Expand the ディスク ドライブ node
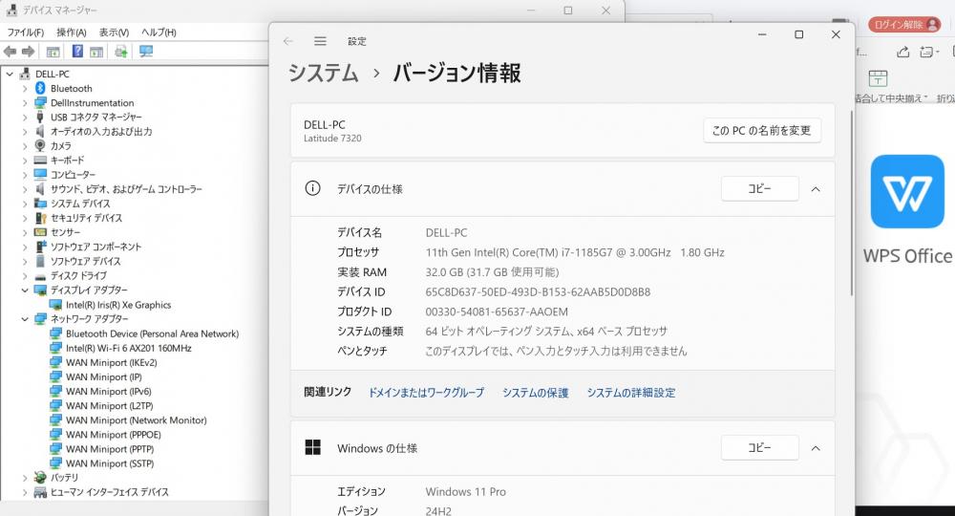 click(25, 275)
